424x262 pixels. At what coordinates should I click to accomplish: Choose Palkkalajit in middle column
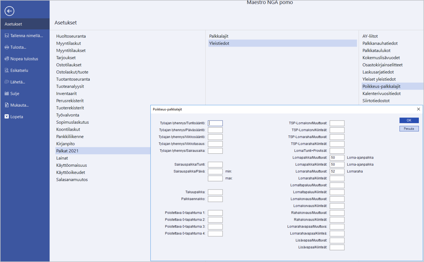(x=219, y=36)
